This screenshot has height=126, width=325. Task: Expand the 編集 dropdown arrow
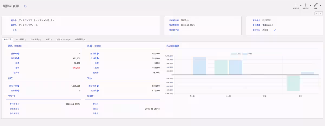320,5
